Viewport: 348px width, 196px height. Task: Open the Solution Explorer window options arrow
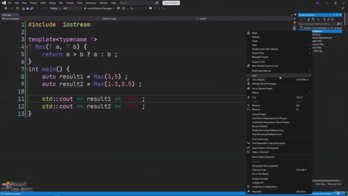click(x=334, y=15)
